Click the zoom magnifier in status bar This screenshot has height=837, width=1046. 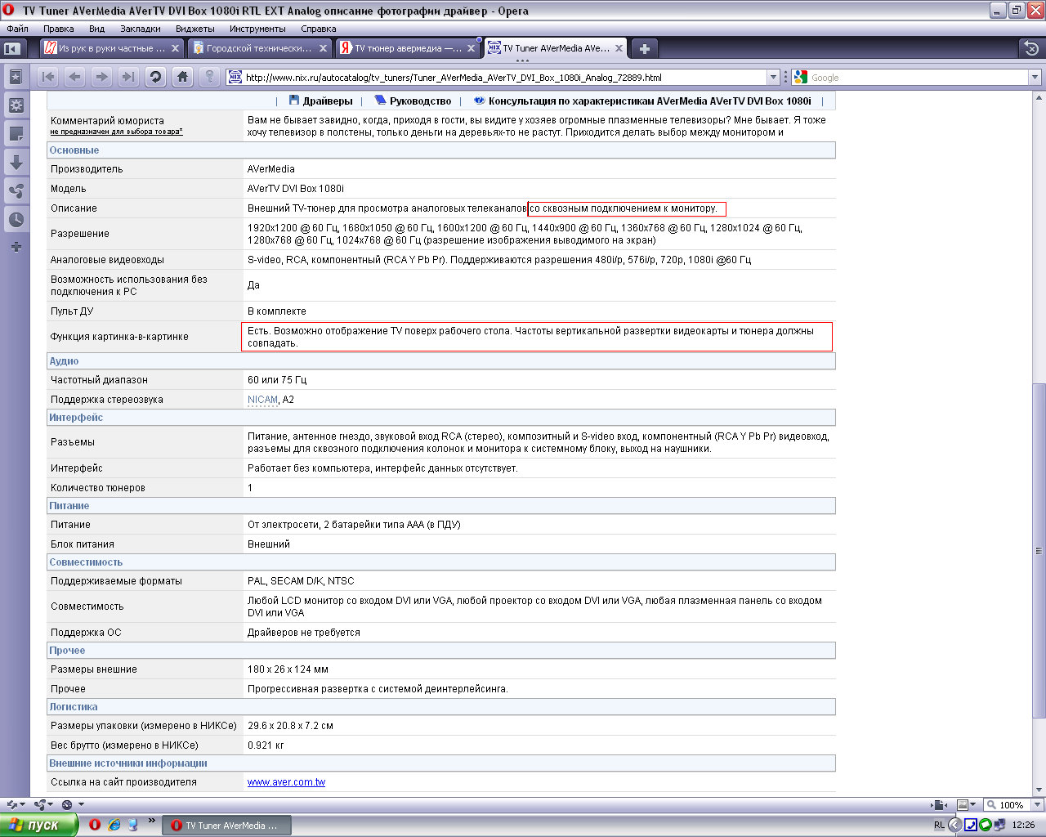click(x=991, y=805)
